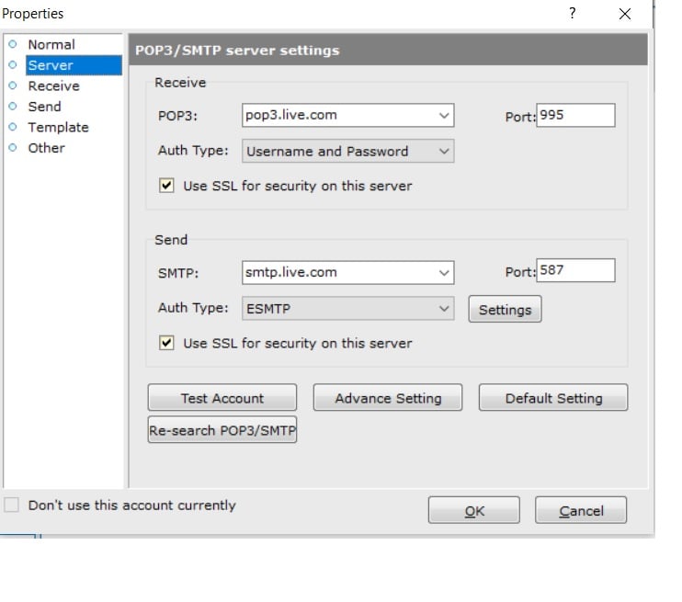Select the Server category in the sidebar

74,65
